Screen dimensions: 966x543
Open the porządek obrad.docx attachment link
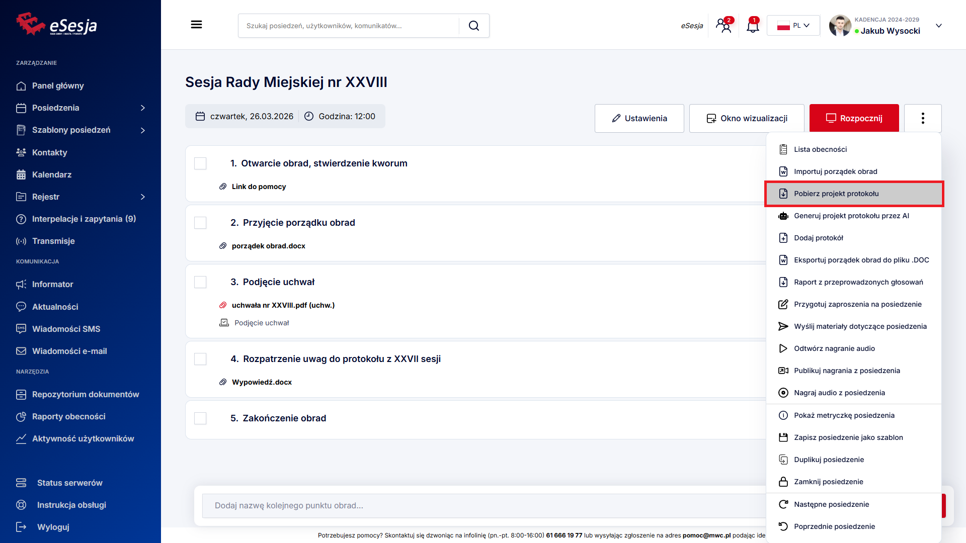point(268,246)
